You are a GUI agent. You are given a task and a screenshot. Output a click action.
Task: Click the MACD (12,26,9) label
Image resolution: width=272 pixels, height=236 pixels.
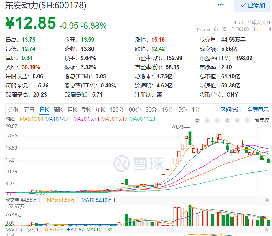[22, 230]
